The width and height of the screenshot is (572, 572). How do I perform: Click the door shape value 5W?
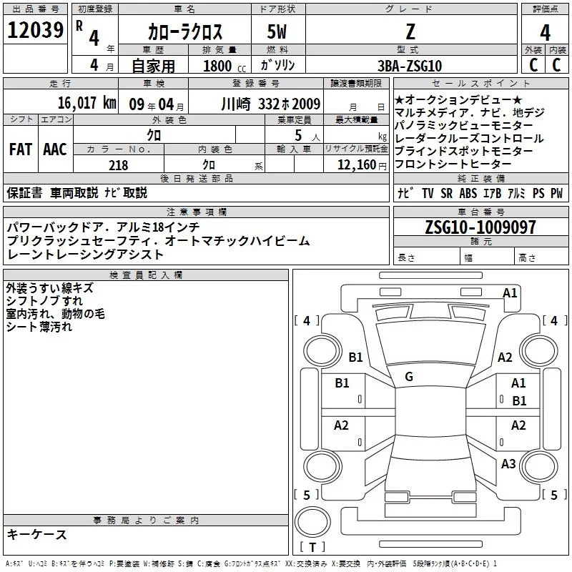tap(277, 31)
